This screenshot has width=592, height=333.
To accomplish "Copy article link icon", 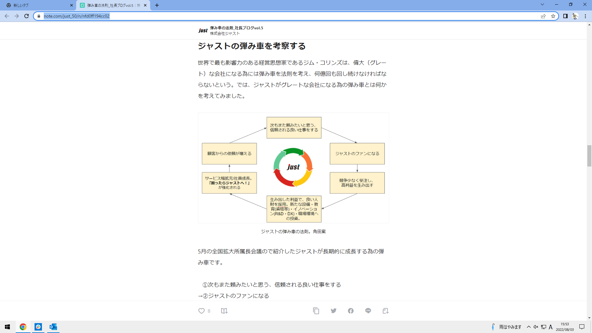I will click(316, 311).
